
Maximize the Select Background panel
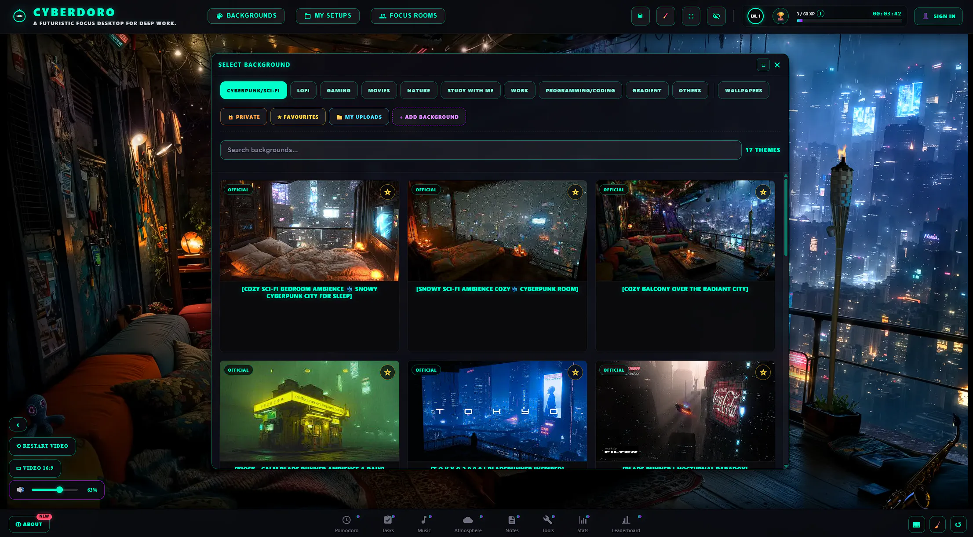pos(763,65)
